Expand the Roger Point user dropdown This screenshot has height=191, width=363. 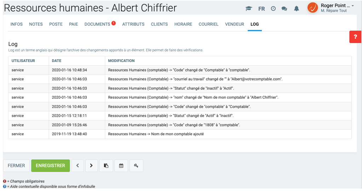[353, 6]
